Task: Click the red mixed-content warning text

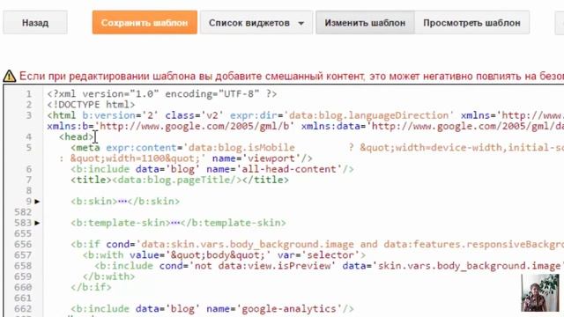Action: point(292,77)
